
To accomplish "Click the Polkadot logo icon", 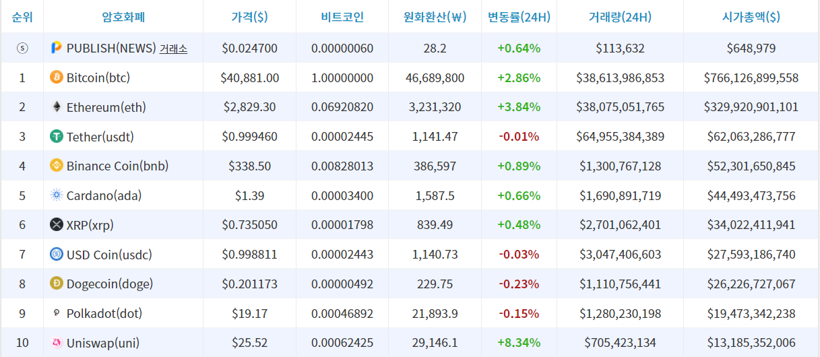I will (x=57, y=313).
